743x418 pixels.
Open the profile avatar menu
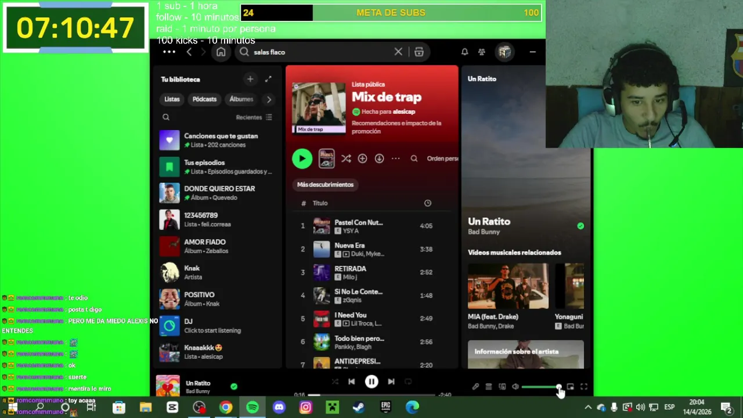[x=504, y=52]
